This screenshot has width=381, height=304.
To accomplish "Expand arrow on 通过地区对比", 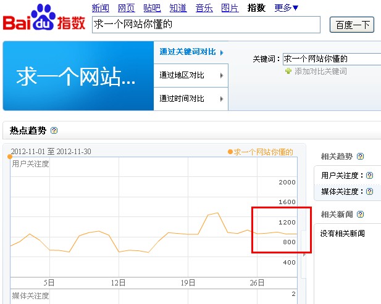I will pyautogui.click(x=222, y=76).
